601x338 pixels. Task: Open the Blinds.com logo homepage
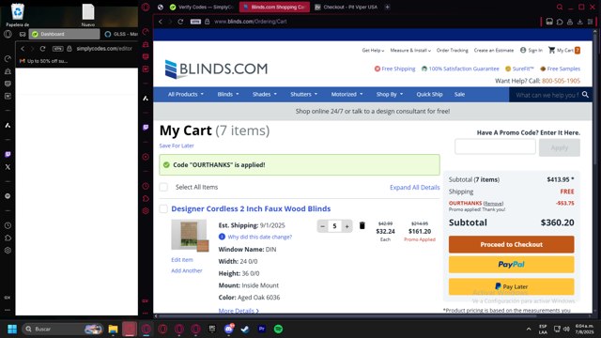pyautogui.click(x=216, y=69)
